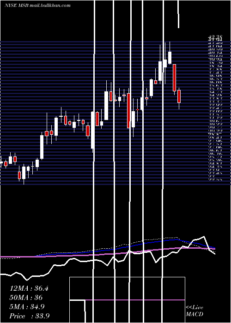Click the 'NYSE MSB mail.bullkhan.com' chart title
Image resolution: width=231 pixels, height=323 pixels.
37,5
